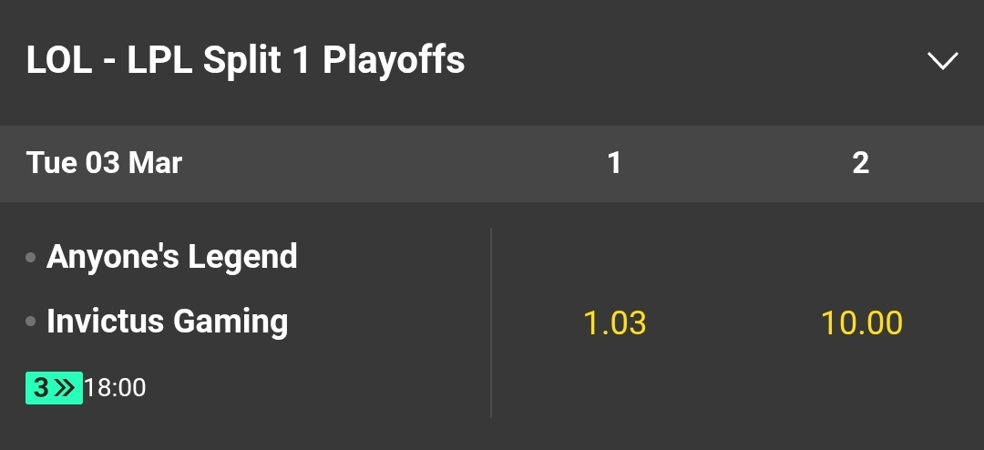Collapse the LPL Split 1 Playoffs section

click(x=942, y=61)
